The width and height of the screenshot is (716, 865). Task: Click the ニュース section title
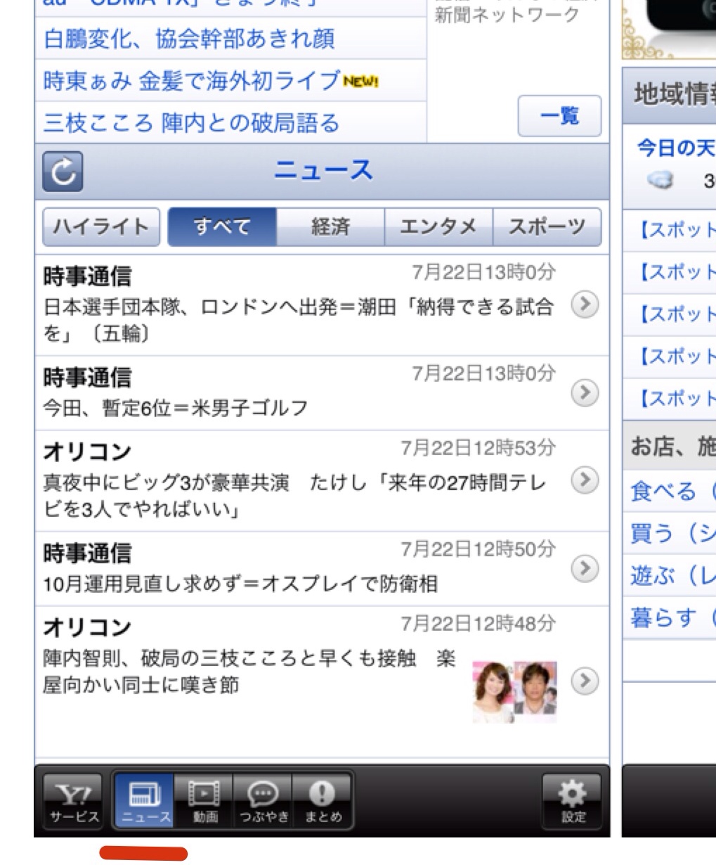(x=323, y=171)
